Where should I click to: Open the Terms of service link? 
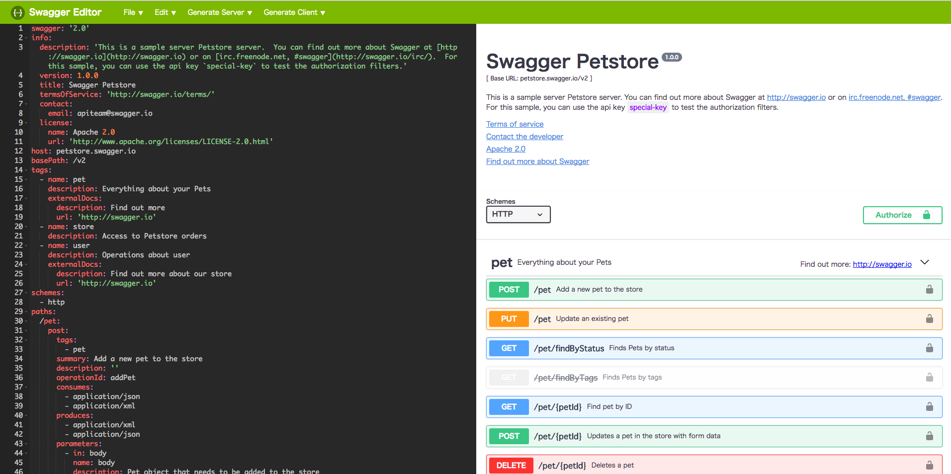[515, 124]
